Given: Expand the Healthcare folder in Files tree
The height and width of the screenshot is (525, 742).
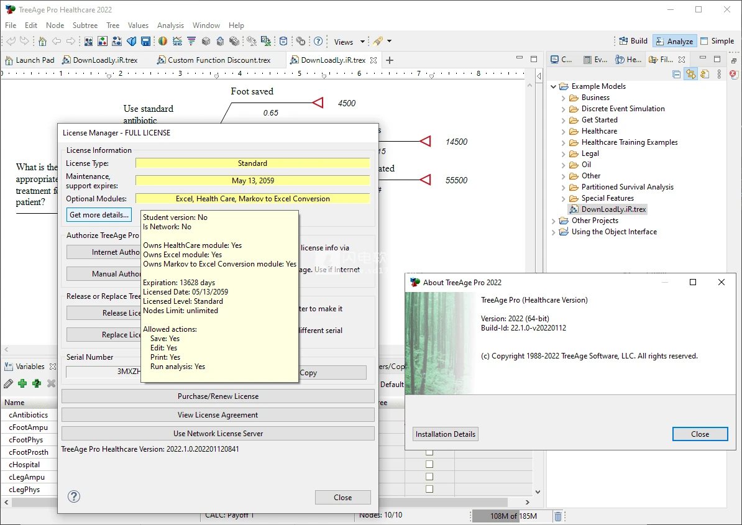Looking at the screenshot, I should (563, 132).
